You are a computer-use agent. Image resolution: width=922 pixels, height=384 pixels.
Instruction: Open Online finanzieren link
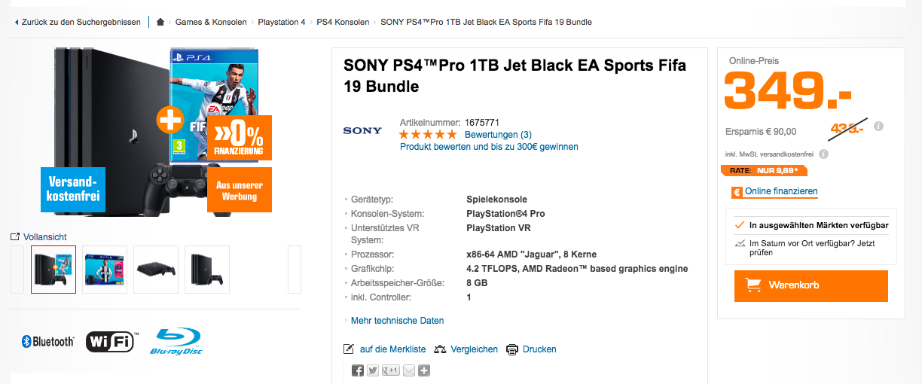[781, 192]
